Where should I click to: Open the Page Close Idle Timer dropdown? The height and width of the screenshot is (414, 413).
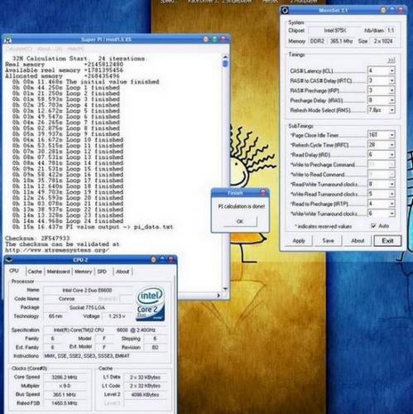tap(391, 135)
